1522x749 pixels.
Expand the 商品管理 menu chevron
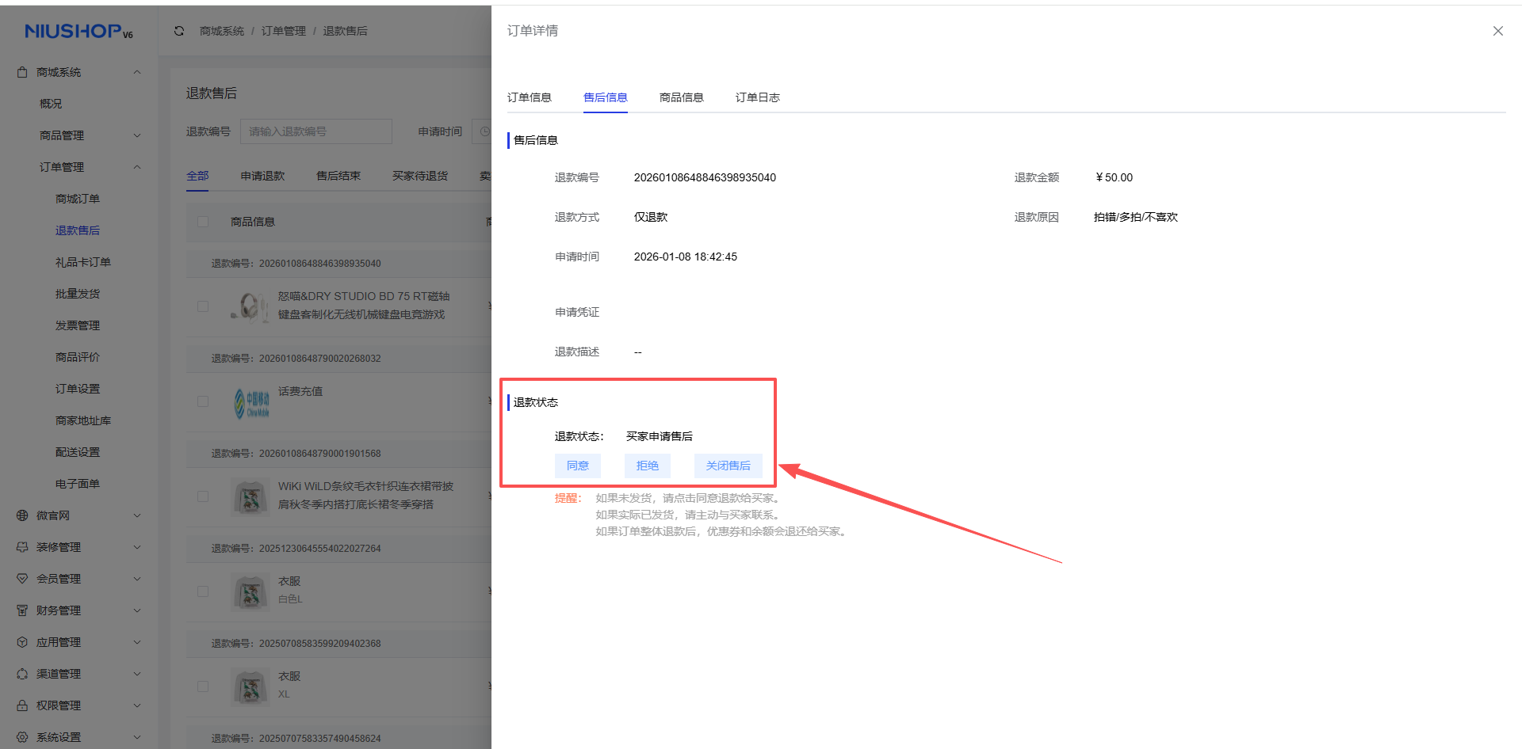(x=137, y=135)
